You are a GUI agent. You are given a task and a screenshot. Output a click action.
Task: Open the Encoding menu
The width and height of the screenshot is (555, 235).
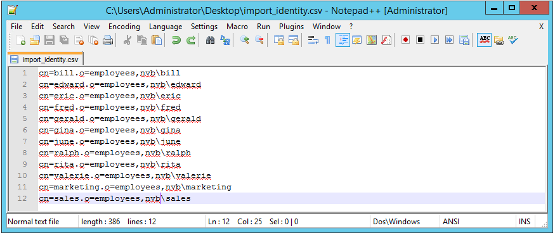point(124,27)
